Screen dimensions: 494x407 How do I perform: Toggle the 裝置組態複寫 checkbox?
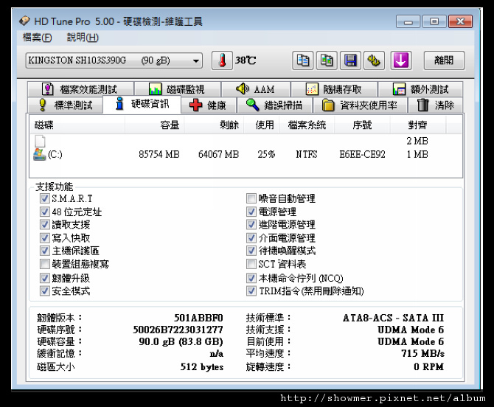pyautogui.click(x=45, y=264)
